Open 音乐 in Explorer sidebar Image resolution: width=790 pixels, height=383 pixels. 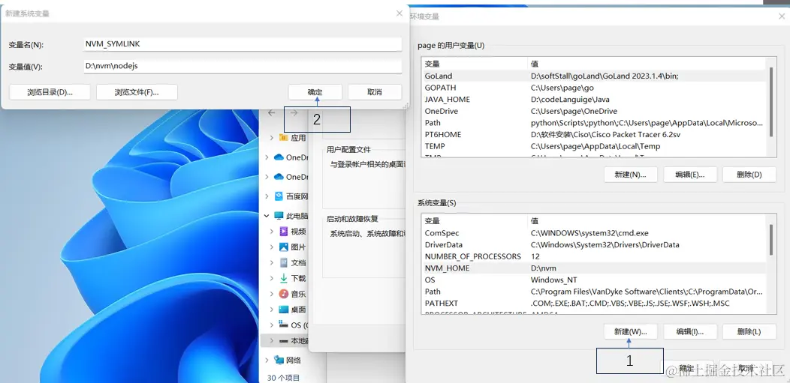298,294
